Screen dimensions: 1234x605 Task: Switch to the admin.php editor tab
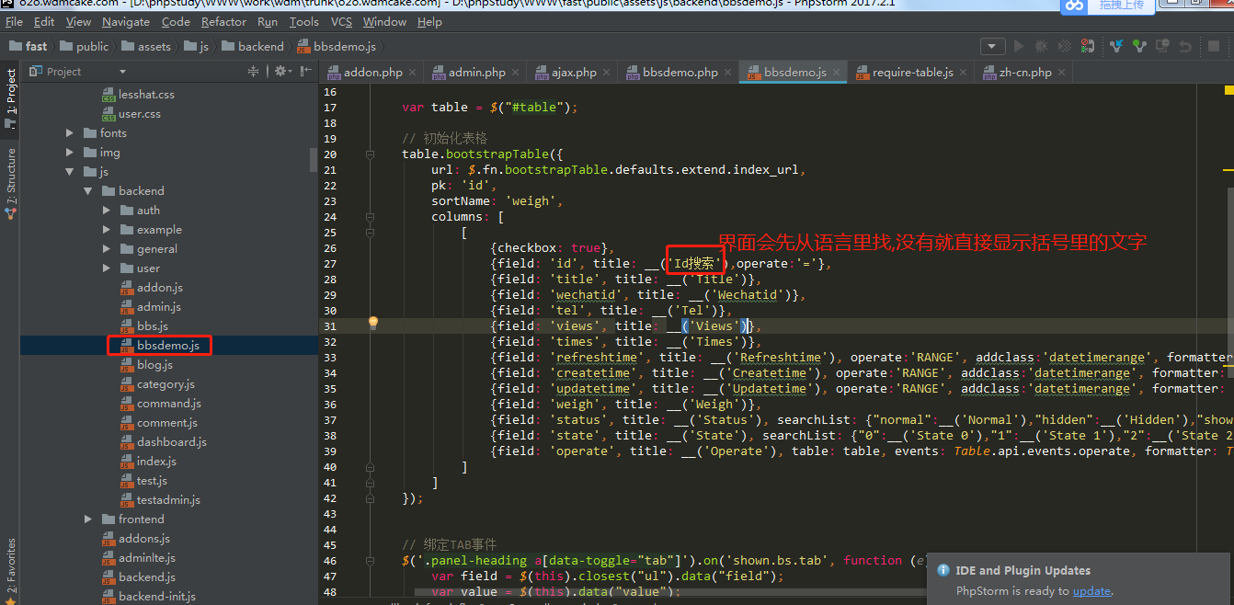pos(476,72)
